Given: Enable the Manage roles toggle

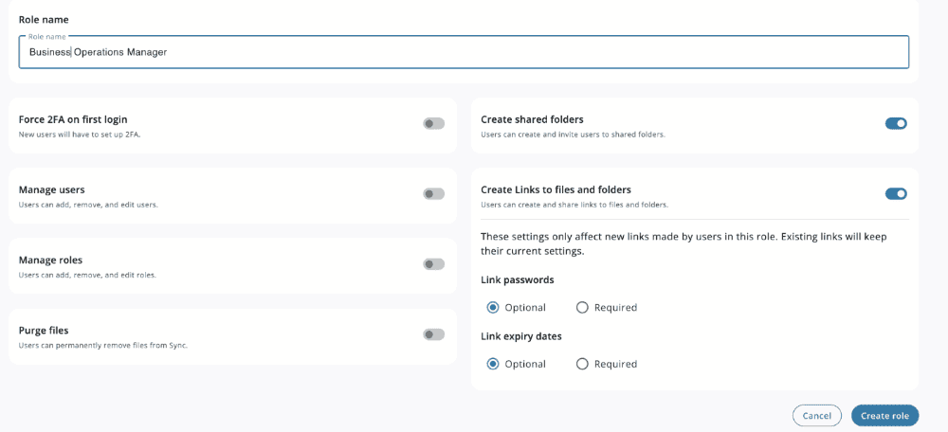Looking at the screenshot, I should click(433, 264).
